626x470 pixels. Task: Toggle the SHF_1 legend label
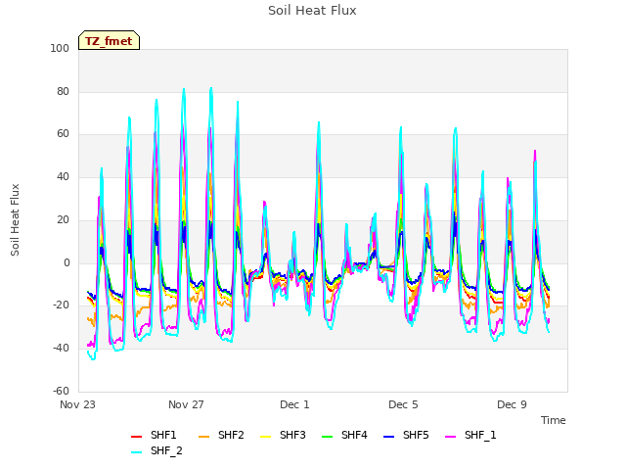click(x=480, y=435)
